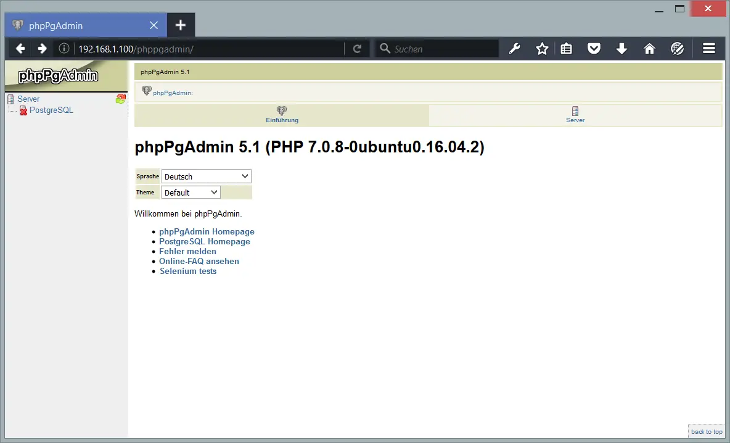Open downloads arrow icon

pos(621,49)
